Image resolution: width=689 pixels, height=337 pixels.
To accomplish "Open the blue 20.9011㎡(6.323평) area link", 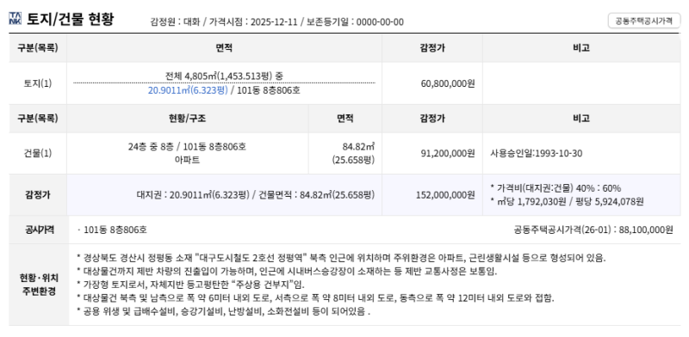I will (x=188, y=91).
